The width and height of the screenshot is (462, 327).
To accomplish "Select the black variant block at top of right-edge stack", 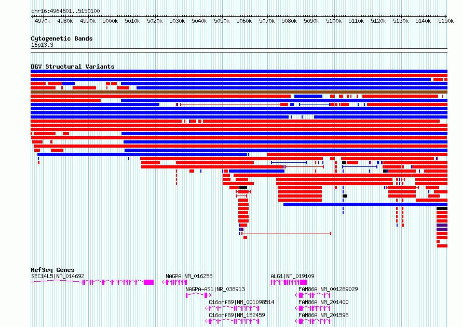I will (442, 208).
